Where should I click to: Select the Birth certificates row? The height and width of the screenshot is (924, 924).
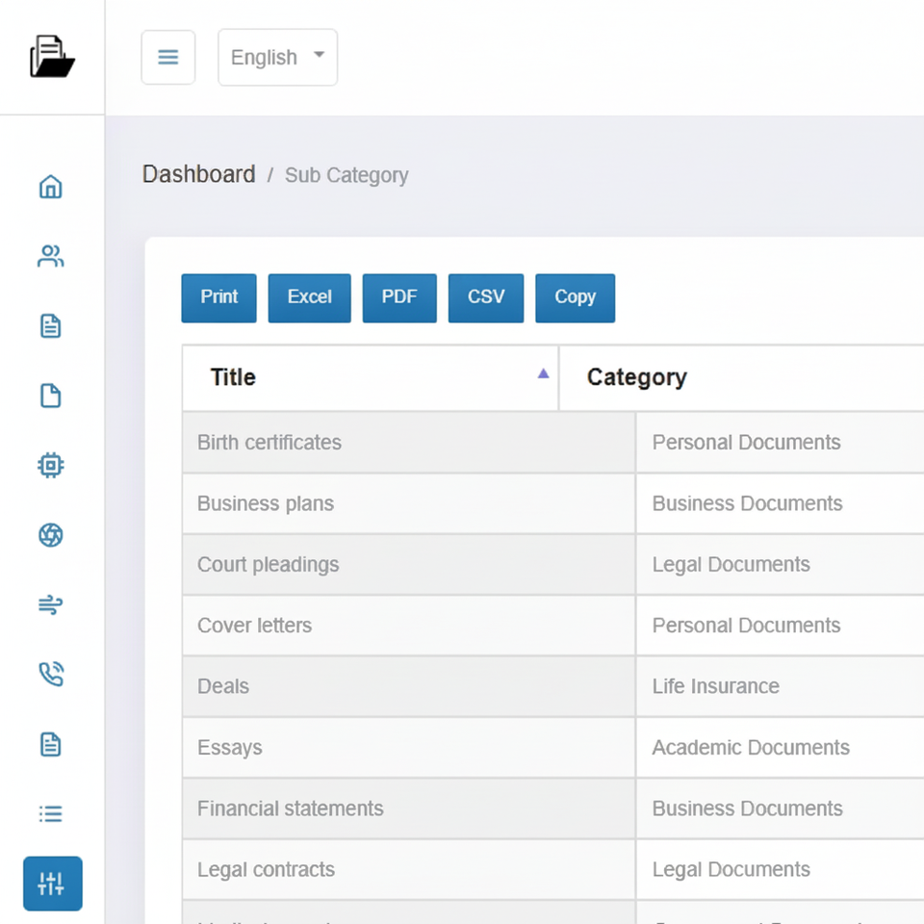pyautogui.click(x=269, y=443)
